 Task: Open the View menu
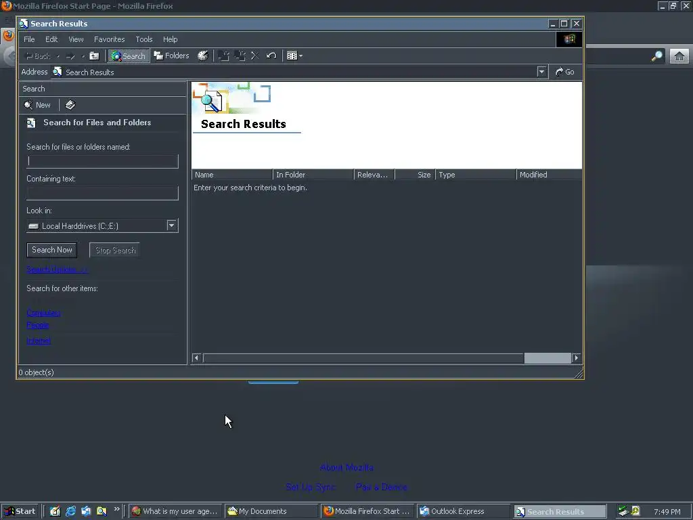[x=76, y=39]
